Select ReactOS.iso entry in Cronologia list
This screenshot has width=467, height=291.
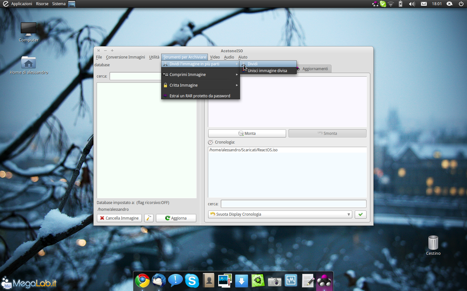click(x=244, y=150)
